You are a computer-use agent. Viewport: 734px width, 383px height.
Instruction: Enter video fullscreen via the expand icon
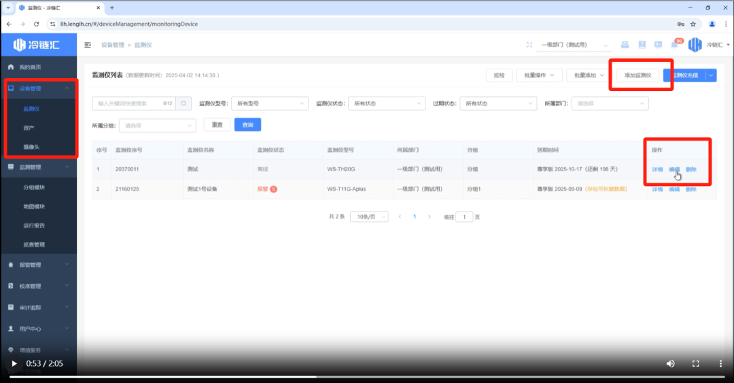[696, 363]
